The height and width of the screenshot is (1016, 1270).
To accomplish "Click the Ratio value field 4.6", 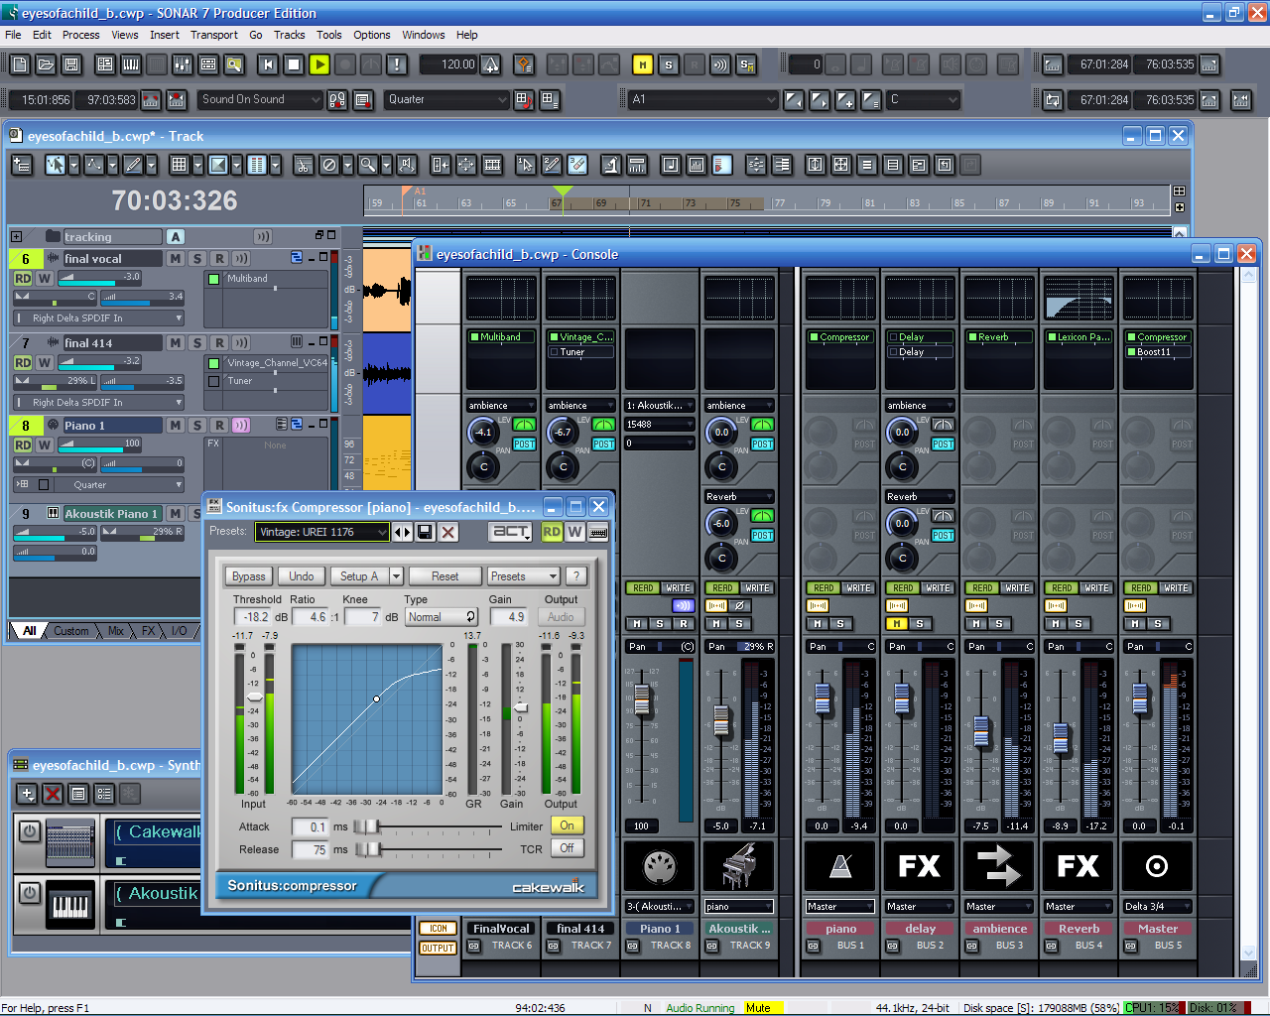I will point(310,617).
